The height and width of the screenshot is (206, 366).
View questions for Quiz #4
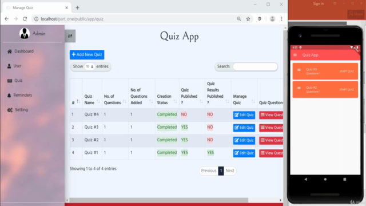pyautogui.click(x=271, y=115)
